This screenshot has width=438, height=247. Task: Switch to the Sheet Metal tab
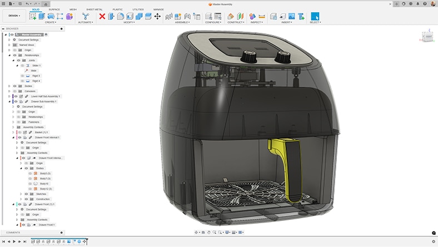[x=95, y=9]
